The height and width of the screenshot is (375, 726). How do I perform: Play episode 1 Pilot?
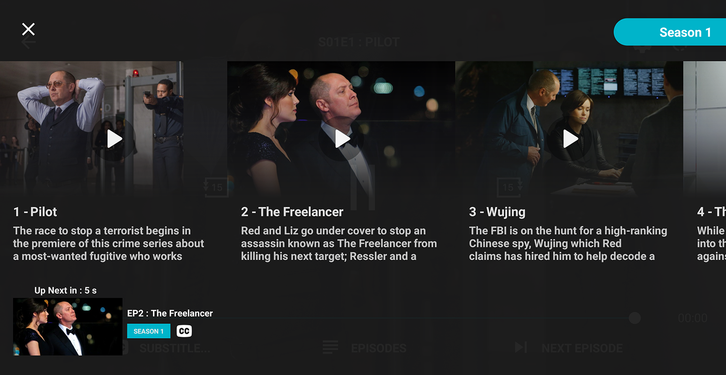pyautogui.click(x=114, y=139)
